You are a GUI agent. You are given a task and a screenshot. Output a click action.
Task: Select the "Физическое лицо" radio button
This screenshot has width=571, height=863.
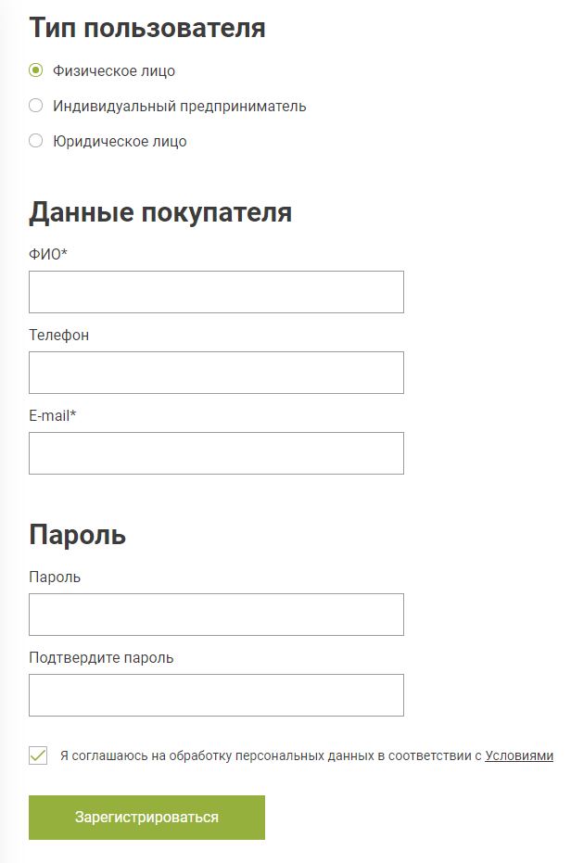(x=36, y=70)
